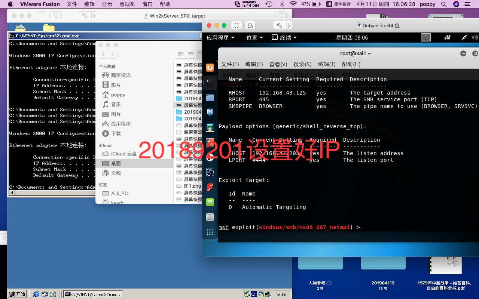The width and height of the screenshot is (479, 299).
Task: Expand the Kali 位置 menu
Action: click(x=255, y=37)
